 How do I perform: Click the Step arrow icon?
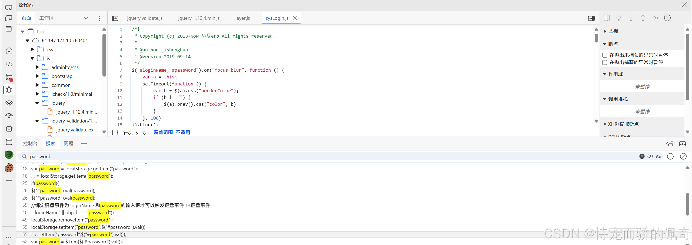[x=655, y=18]
